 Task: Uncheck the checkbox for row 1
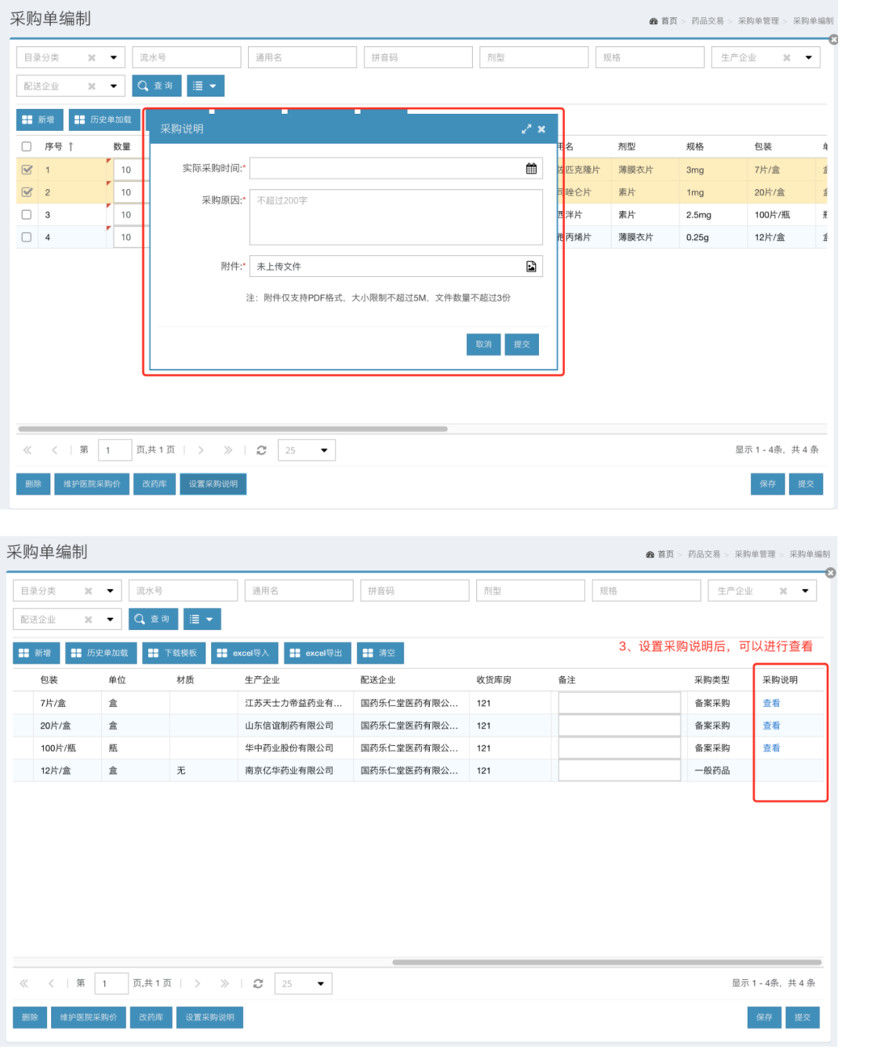(27, 170)
